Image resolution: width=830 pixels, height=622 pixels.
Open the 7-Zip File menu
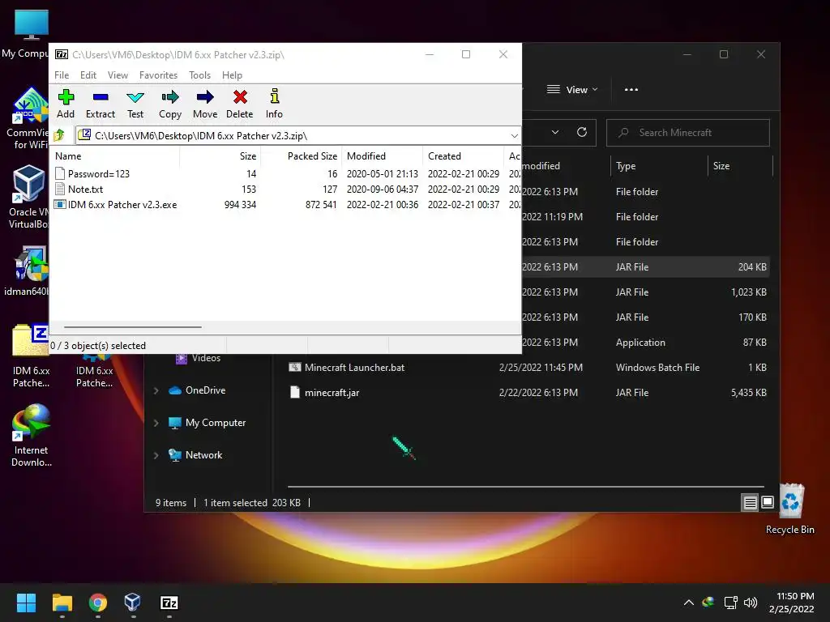pos(62,75)
